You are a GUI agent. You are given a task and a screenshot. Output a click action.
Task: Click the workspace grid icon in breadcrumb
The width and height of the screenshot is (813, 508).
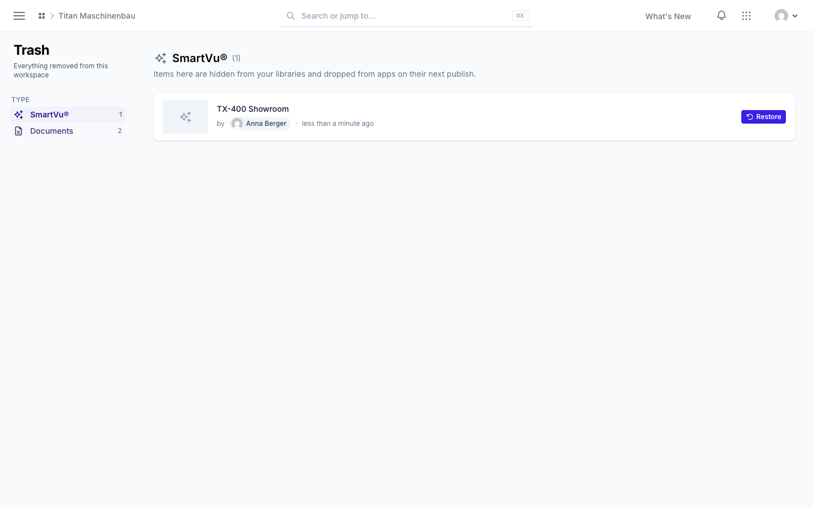pos(42,16)
